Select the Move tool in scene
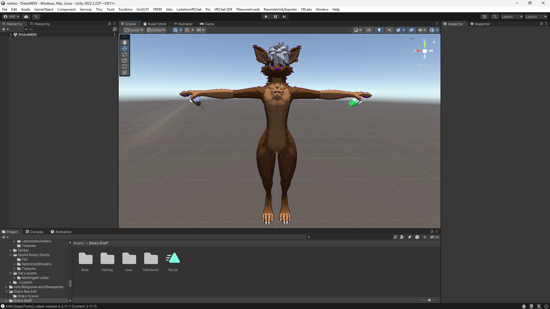 125,48
